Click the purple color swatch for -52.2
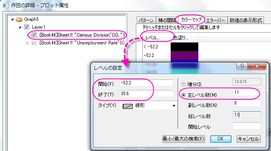Viewport: 271px width, 151px height. pos(184,55)
